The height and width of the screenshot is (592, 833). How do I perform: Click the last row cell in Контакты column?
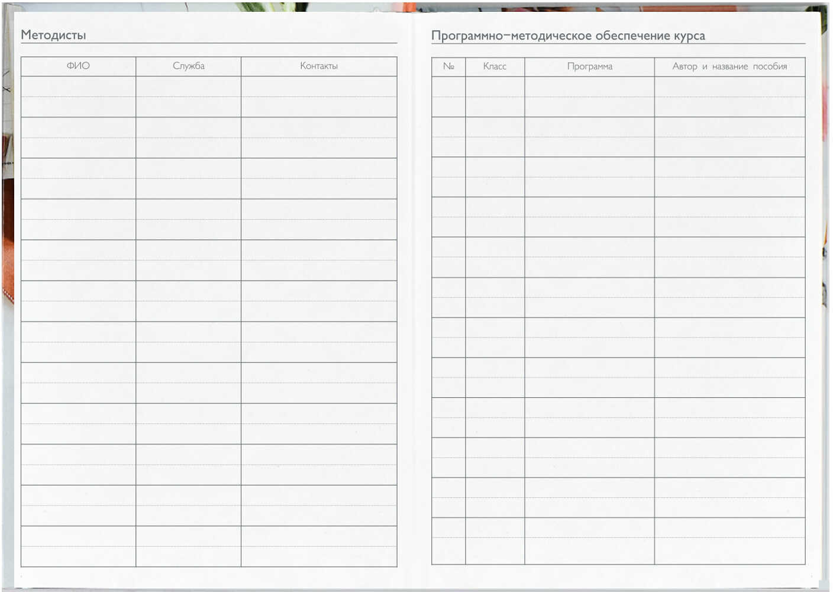pos(318,546)
